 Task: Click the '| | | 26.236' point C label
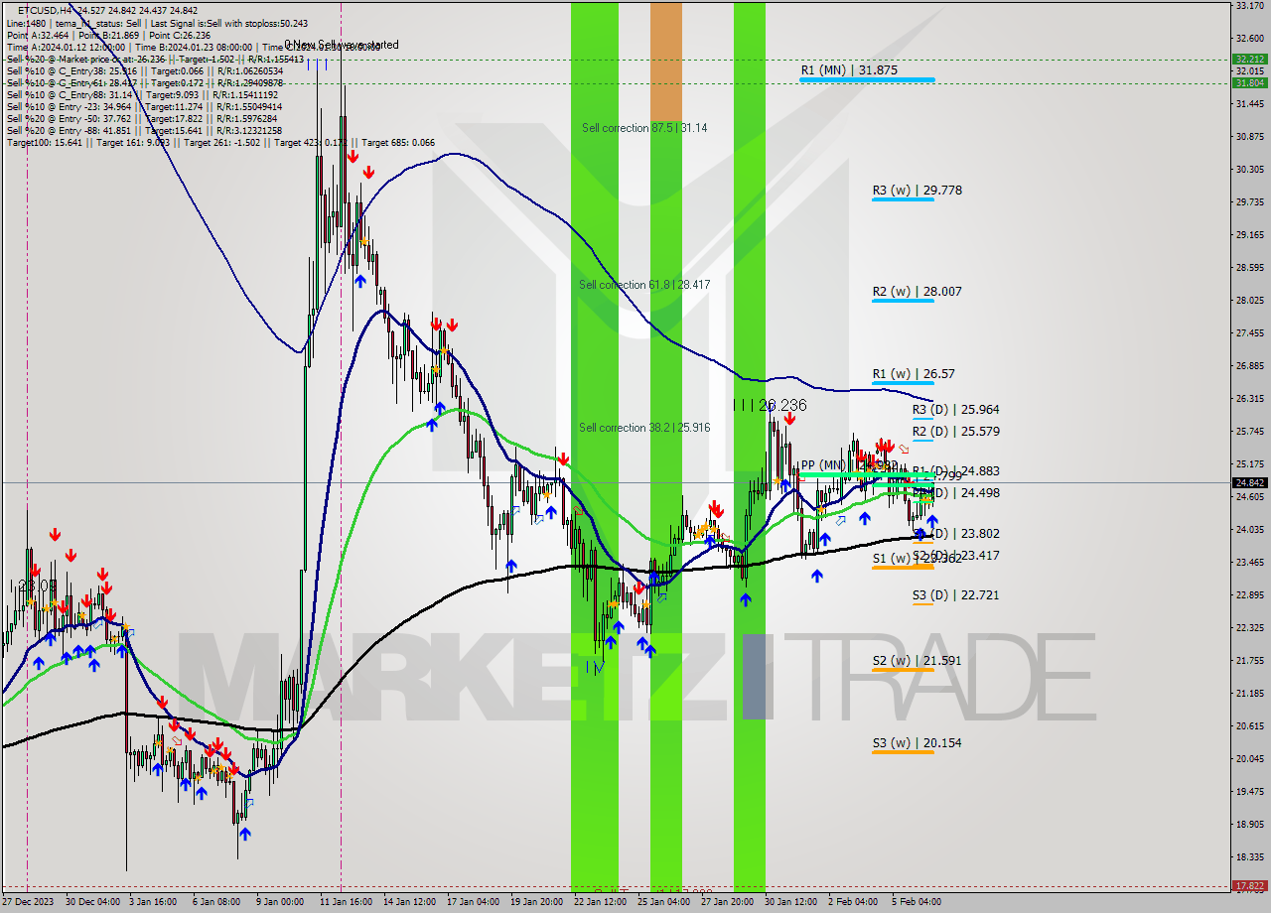point(770,405)
